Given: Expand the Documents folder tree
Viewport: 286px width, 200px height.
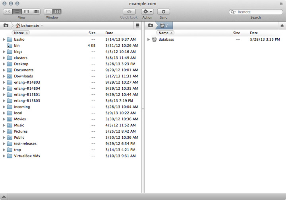Looking at the screenshot, I should tap(4, 70).
